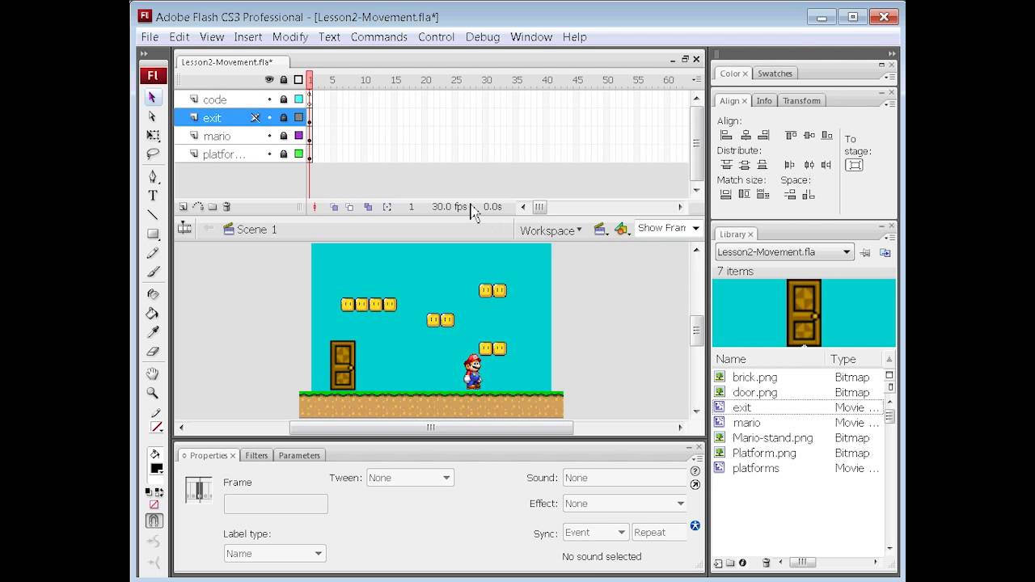Toggle Lock All Layers header icon
The width and height of the screenshot is (1035, 582).
tap(284, 79)
